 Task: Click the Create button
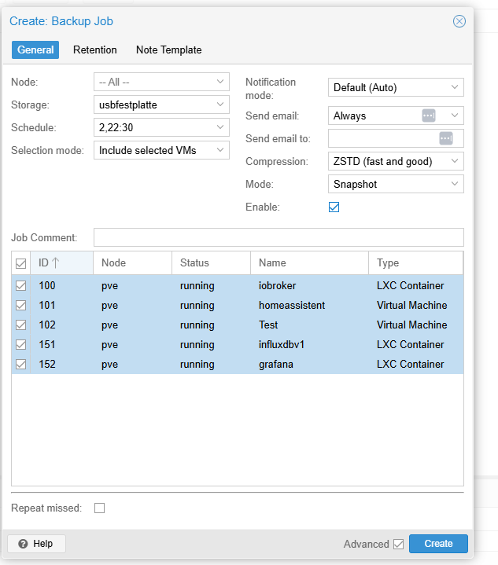pyautogui.click(x=438, y=544)
